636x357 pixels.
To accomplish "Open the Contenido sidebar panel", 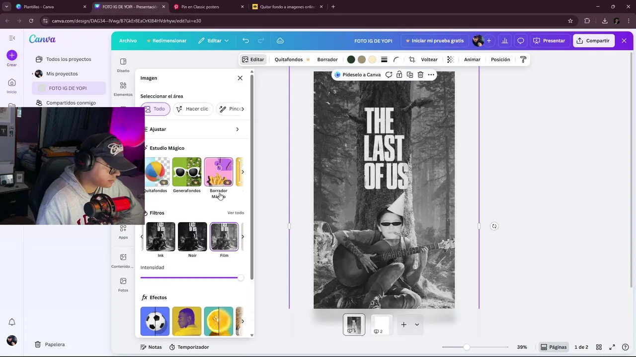I will pyautogui.click(x=123, y=260).
